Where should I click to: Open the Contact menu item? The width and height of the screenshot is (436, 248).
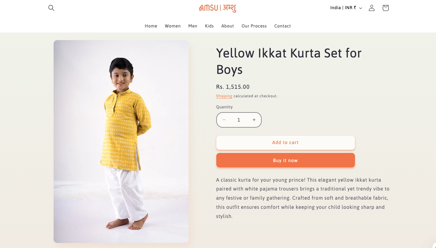click(282, 26)
